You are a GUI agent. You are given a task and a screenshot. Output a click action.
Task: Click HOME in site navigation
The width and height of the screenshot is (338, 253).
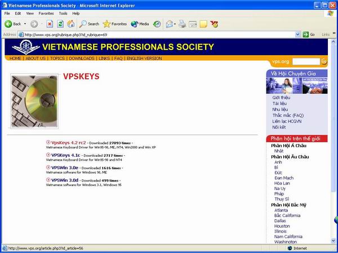click(15, 58)
